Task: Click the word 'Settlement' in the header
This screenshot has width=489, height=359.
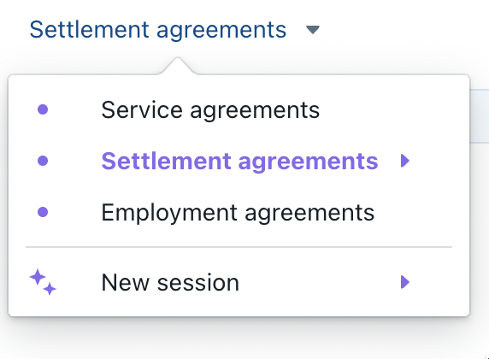Action: tap(89, 30)
